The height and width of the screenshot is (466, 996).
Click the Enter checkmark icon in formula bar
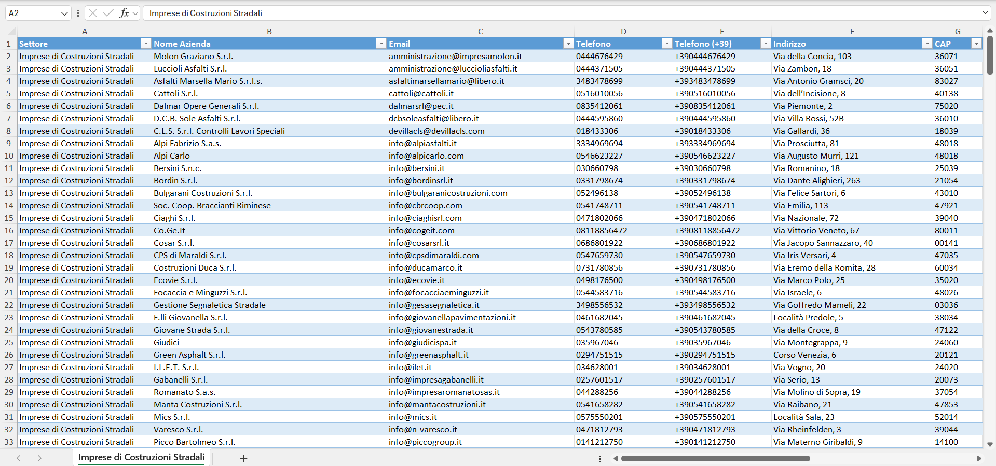click(x=108, y=13)
